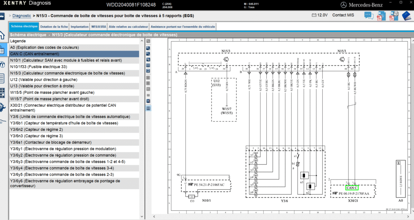414x220 pixels.
Task: Open the Implantation tab
Action: pos(79,27)
